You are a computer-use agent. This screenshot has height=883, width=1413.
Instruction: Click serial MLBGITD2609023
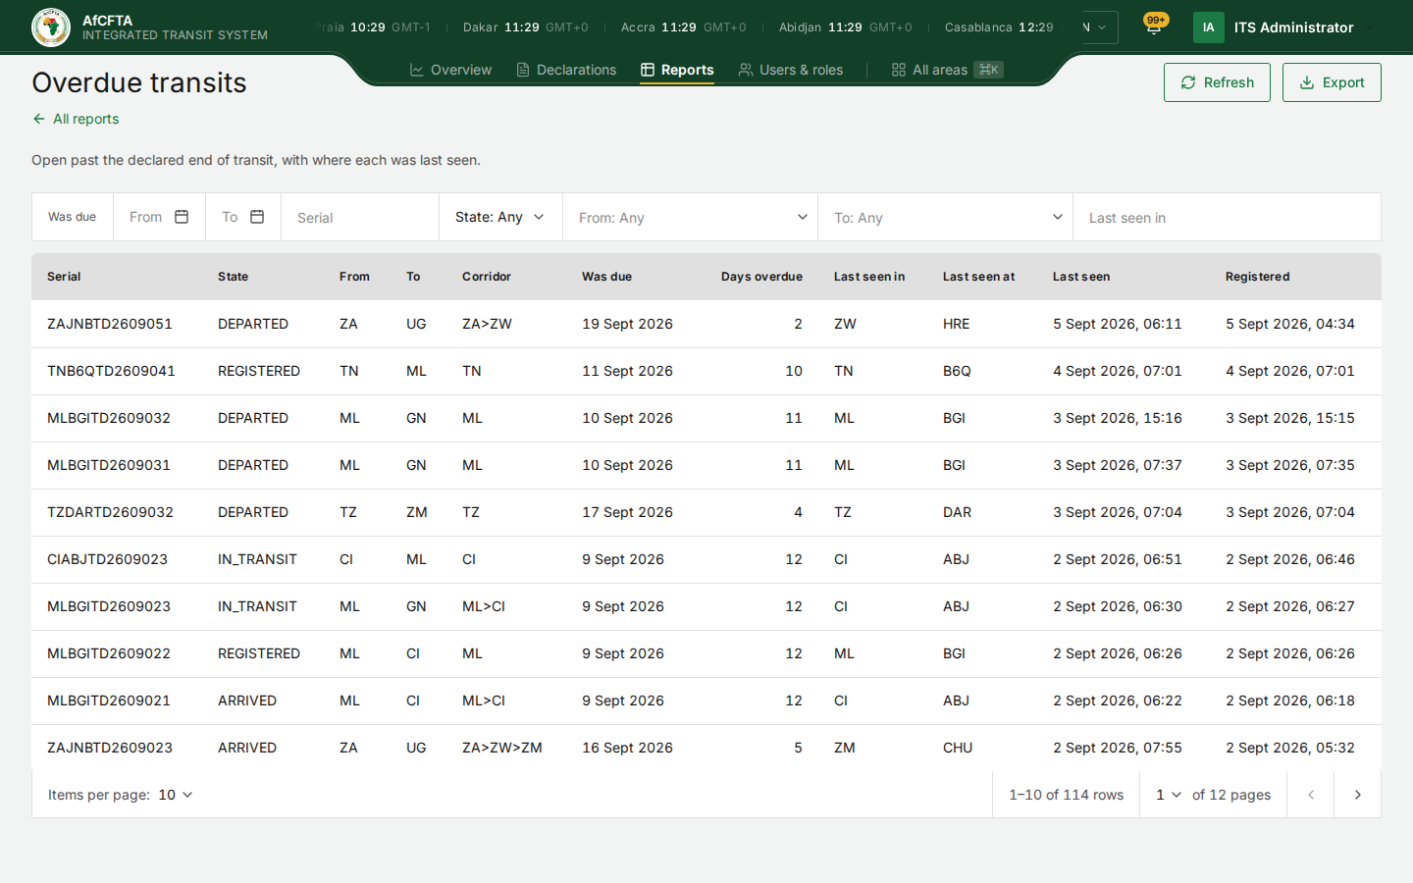pyautogui.click(x=109, y=606)
